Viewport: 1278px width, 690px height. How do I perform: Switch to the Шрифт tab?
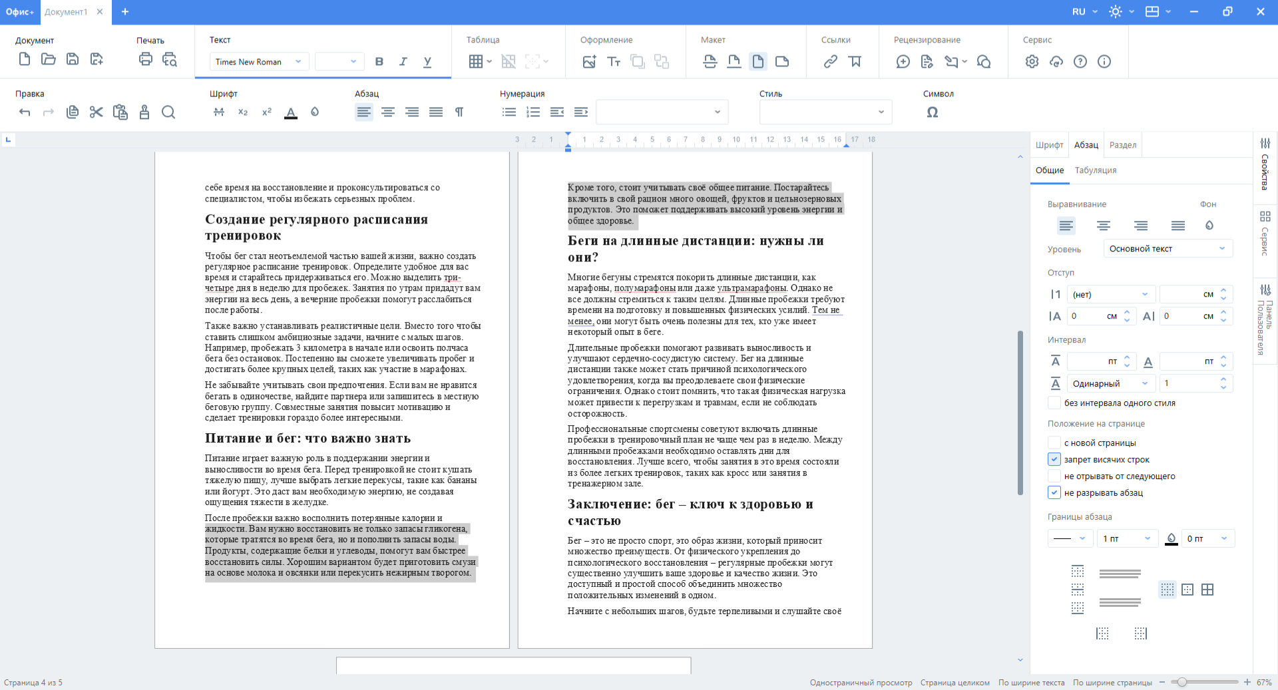click(x=1048, y=144)
